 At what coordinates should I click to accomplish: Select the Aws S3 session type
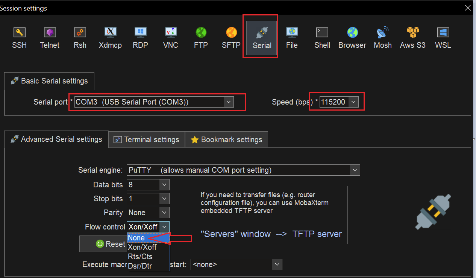tap(412, 36)
